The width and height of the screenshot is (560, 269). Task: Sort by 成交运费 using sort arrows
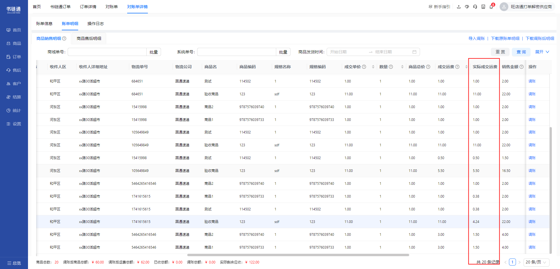pos(466,67)
